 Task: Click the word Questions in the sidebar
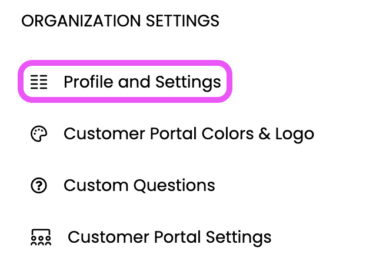[174, 185]
